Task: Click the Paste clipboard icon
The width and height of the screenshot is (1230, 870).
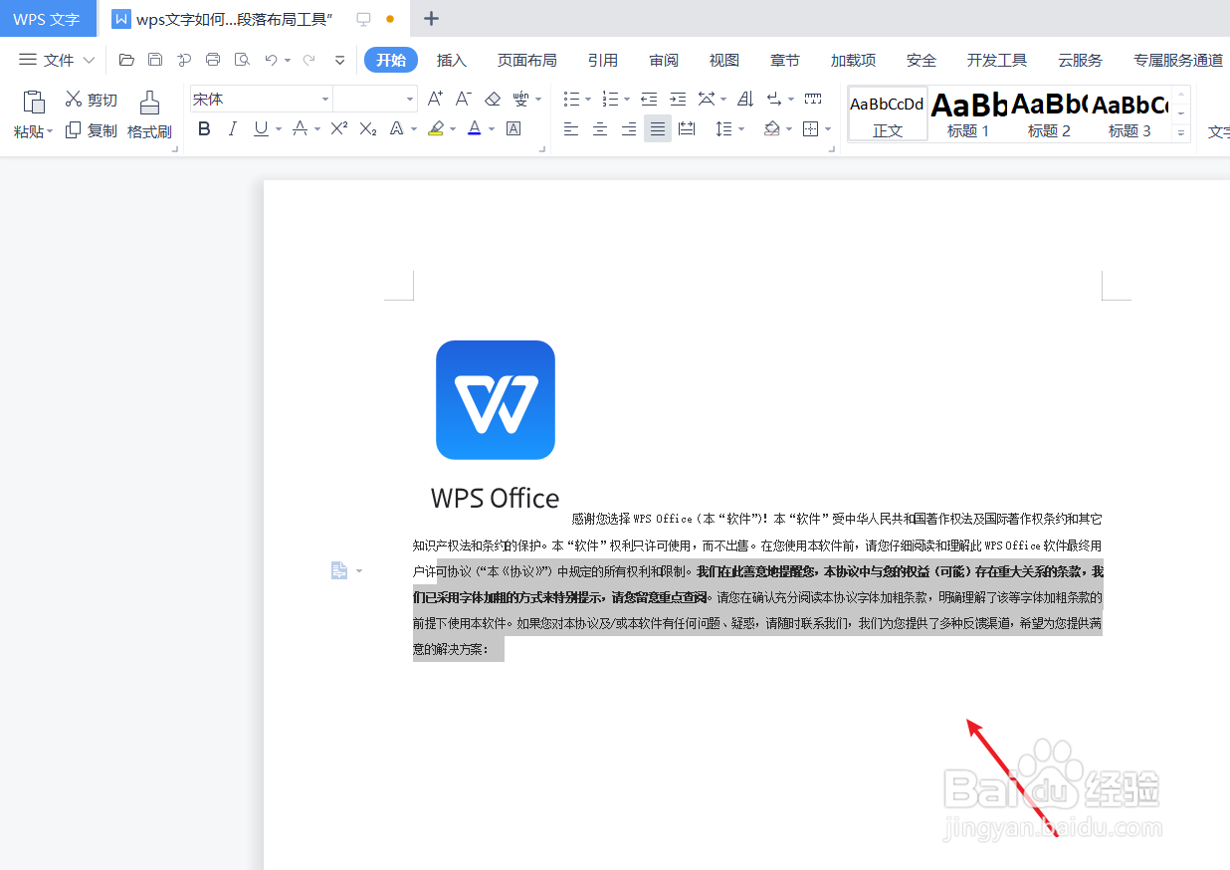Action: point(34,102)
